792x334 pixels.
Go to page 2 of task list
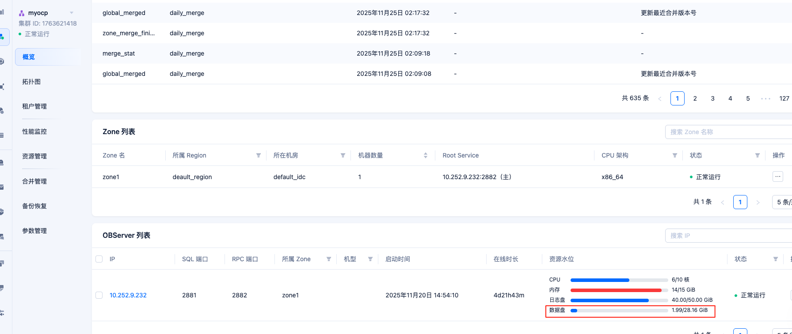point(695,98)
